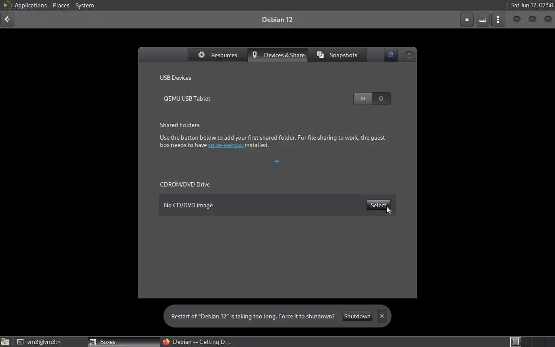
Task: Go back using the header arrow button
Action: [x=7, y=20]
